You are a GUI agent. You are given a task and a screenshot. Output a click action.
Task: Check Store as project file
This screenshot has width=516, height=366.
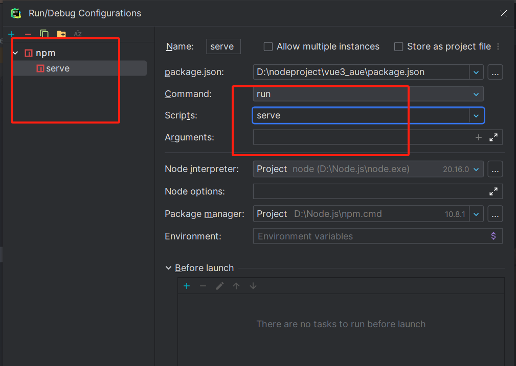point(398,46)
